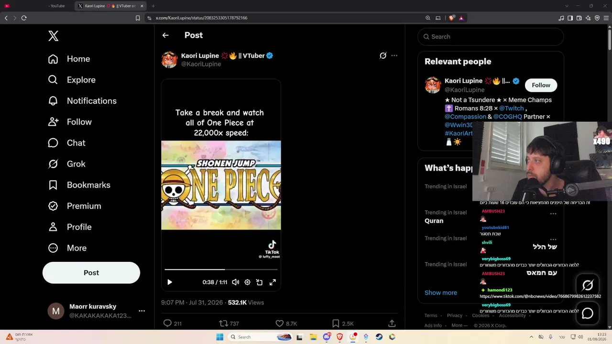Open the floating chat messages button

pyautogui.click(x=588, y=313)
